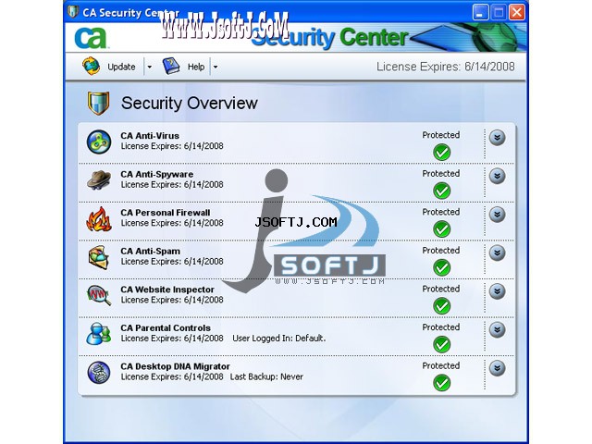The image size is (592, 444).
Task: Click the CA Website Inspector magnifier icon
Action: [99, 295]
